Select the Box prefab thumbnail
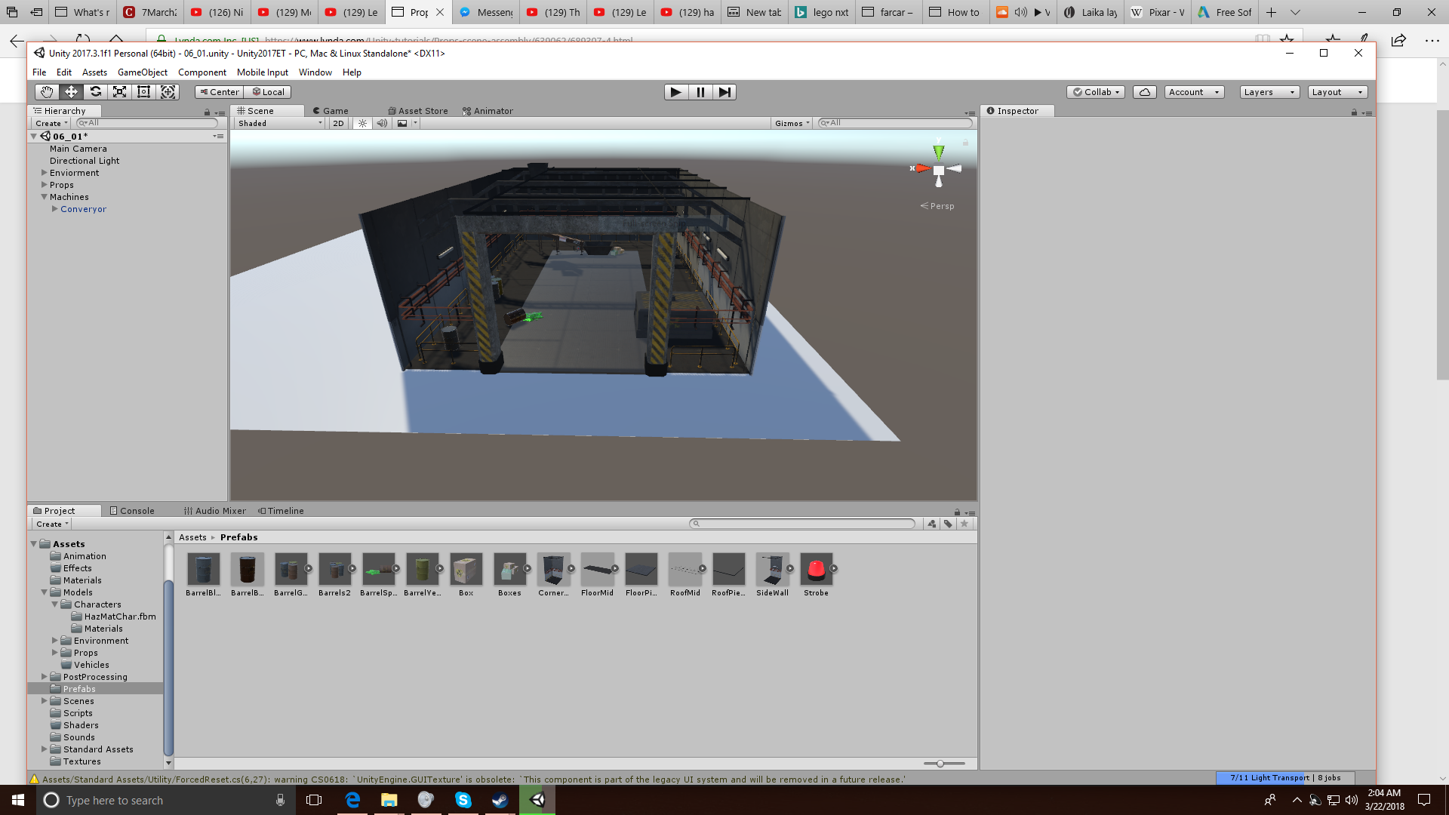1449x815 pixels. coord(466,569)
